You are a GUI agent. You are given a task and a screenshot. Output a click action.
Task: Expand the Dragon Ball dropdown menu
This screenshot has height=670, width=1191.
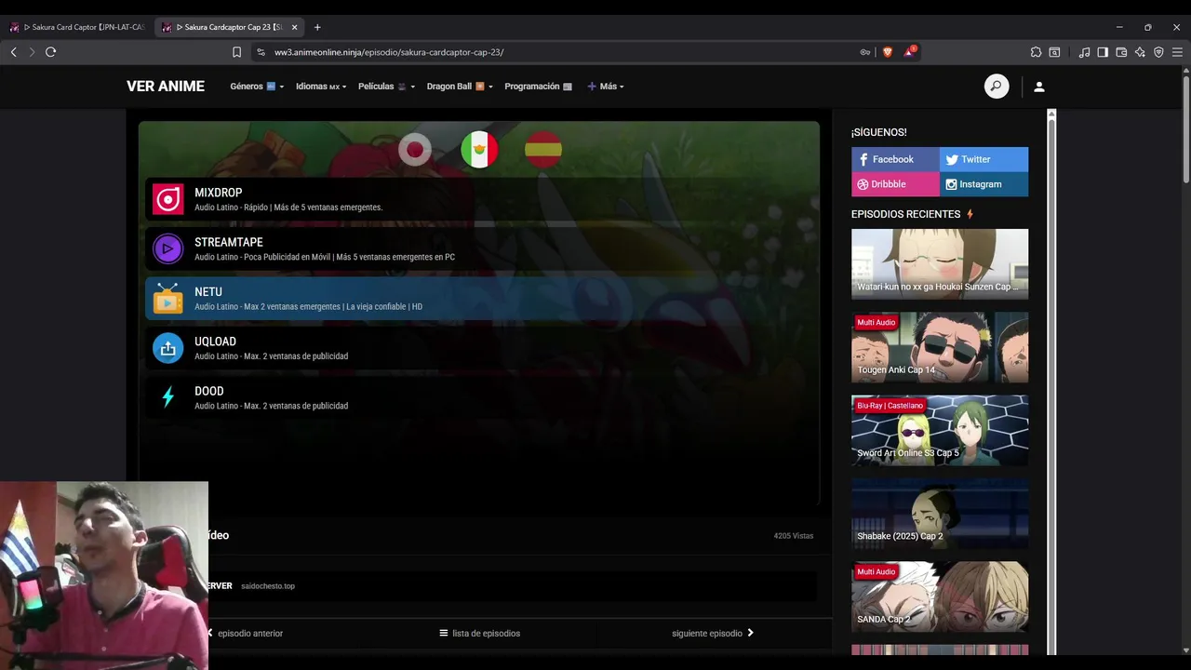[460, 87]
